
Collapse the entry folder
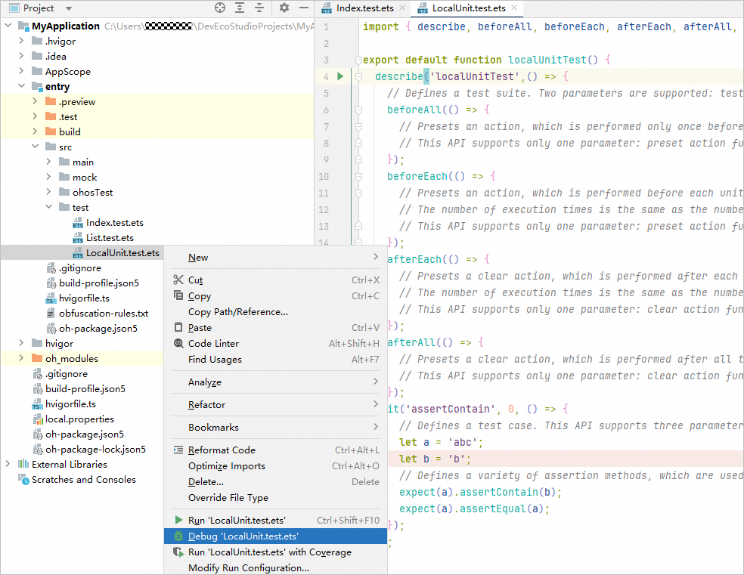(x=22, y=87)
